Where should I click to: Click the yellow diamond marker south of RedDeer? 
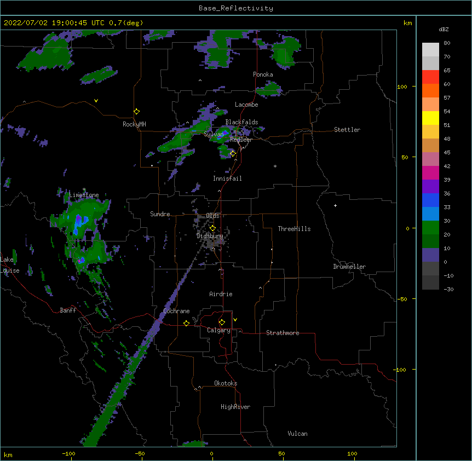pos(233,153)
